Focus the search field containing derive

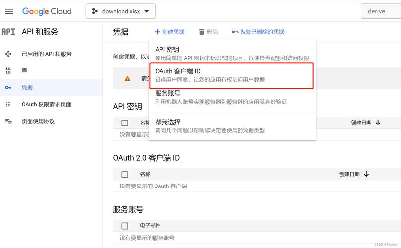tap(381, 11)
